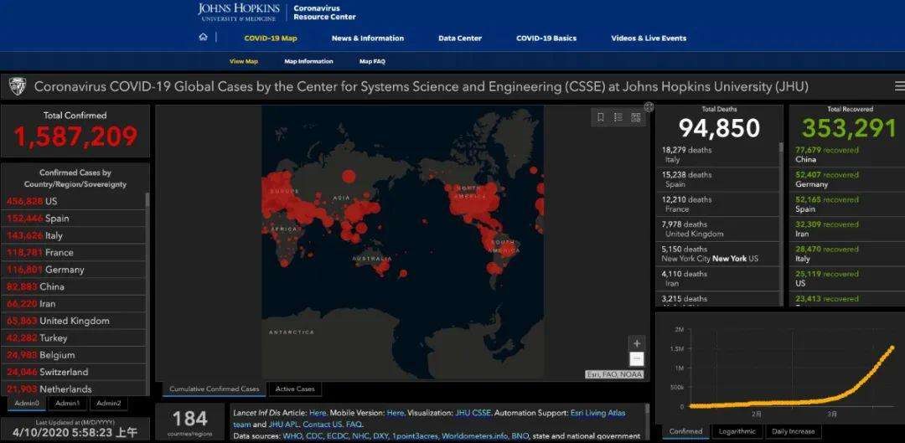
Task: Select the View Map sub-tab
Action: tap(244, 61)
